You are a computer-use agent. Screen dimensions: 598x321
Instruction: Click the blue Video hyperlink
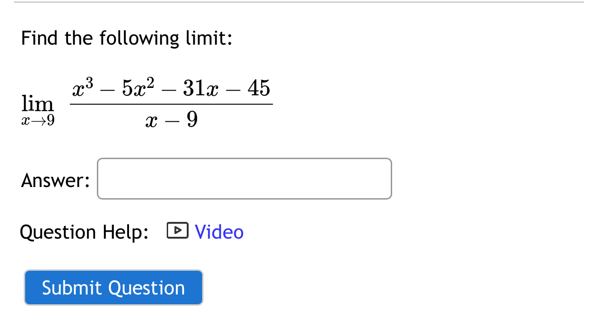(219, 232)
